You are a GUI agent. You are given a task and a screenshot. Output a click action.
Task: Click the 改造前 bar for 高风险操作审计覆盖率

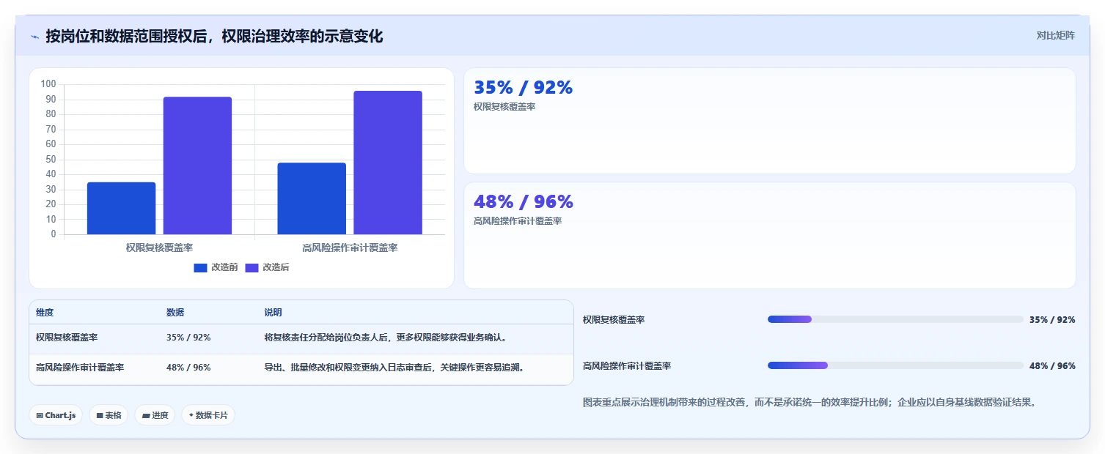pyautogui.click(x=312, y=198)
